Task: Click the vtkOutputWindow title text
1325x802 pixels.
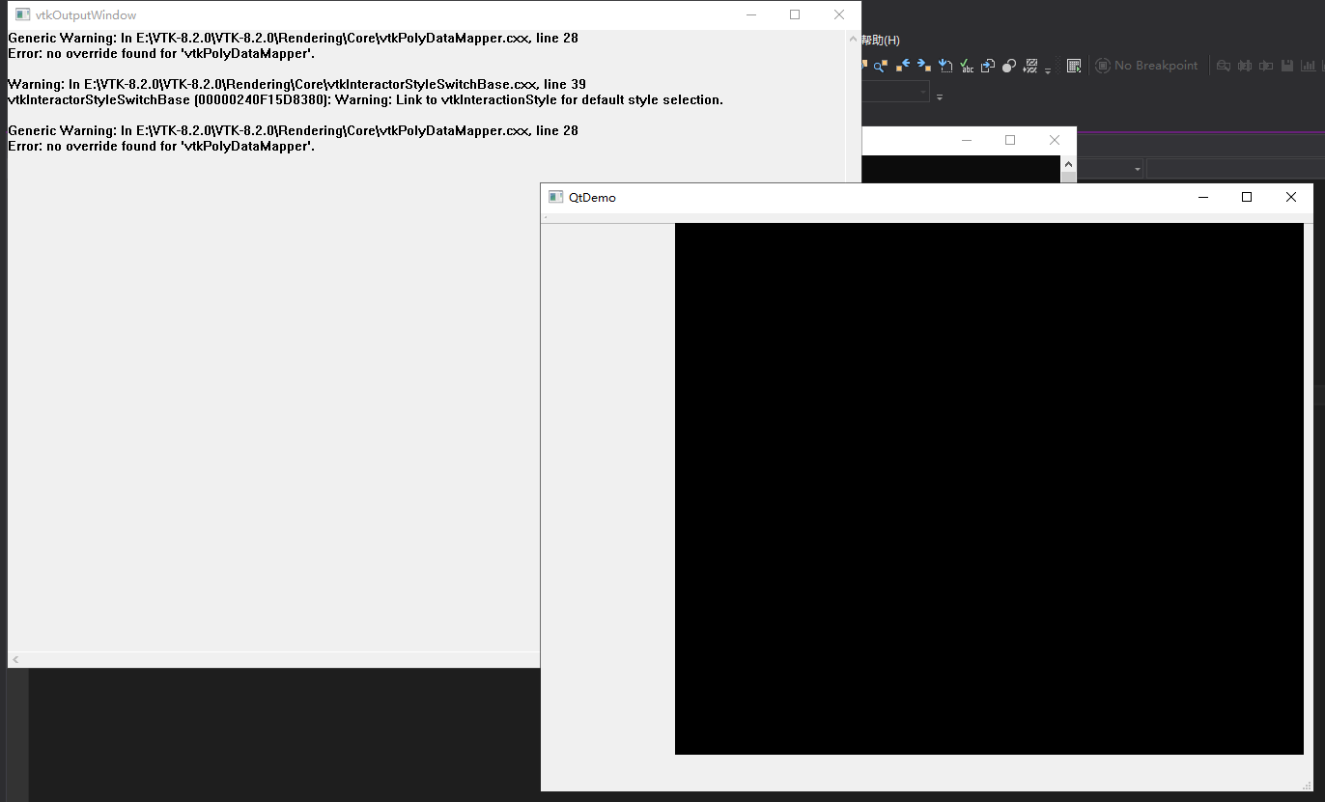Action: click(86, 15)
